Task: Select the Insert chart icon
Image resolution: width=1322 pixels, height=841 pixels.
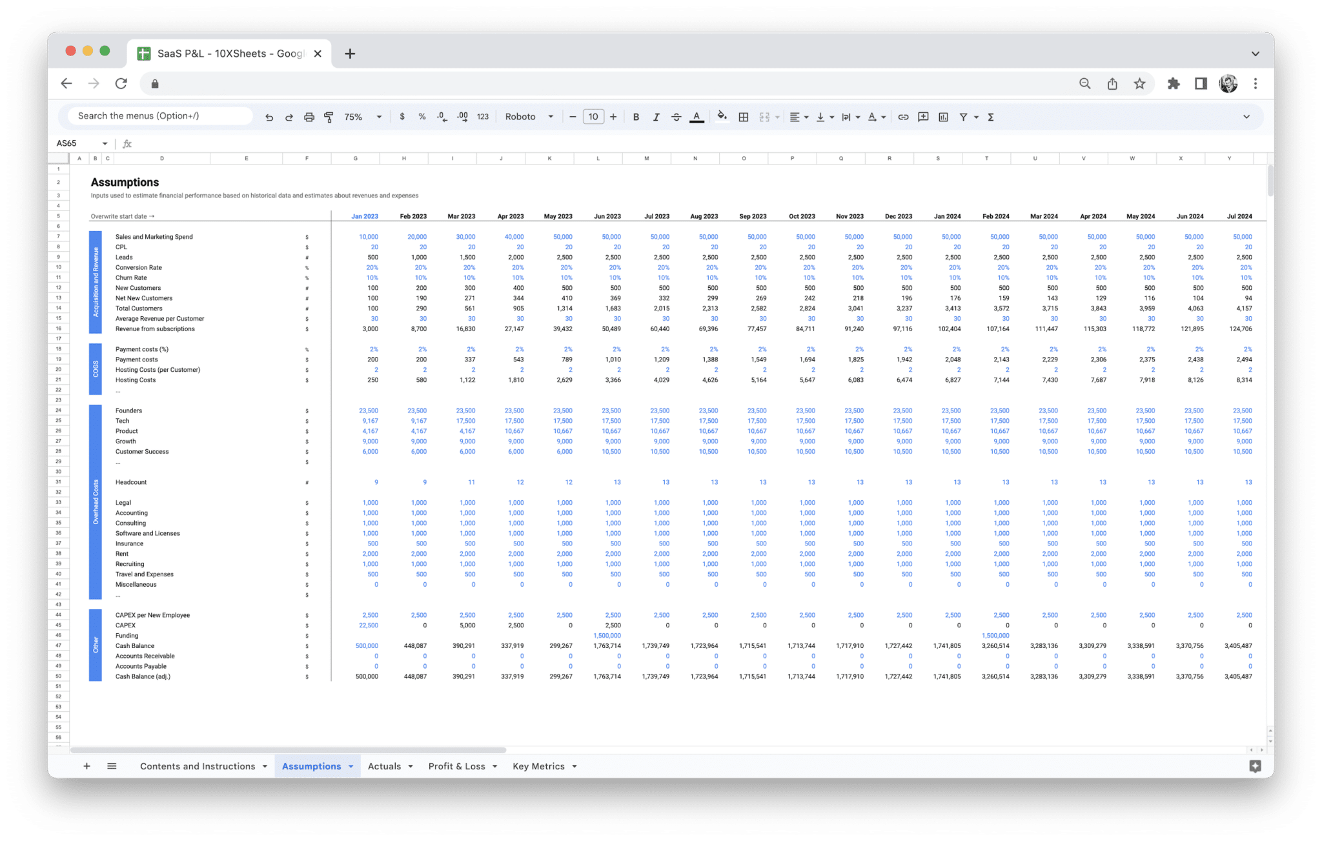Action: [x=944, y=117]
